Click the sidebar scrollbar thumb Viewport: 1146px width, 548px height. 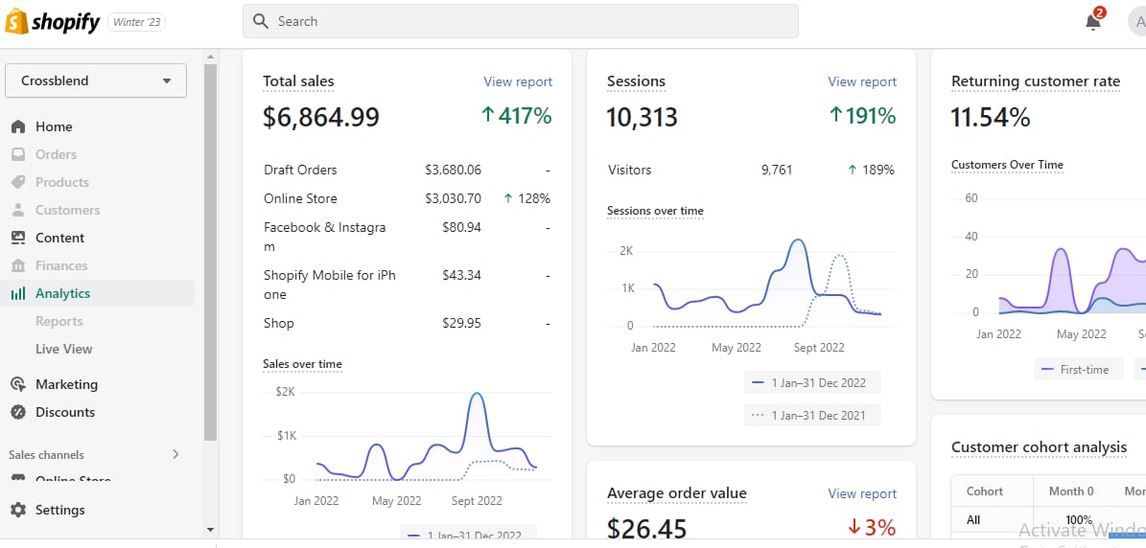pyautogui.click(x=210, y=252)
